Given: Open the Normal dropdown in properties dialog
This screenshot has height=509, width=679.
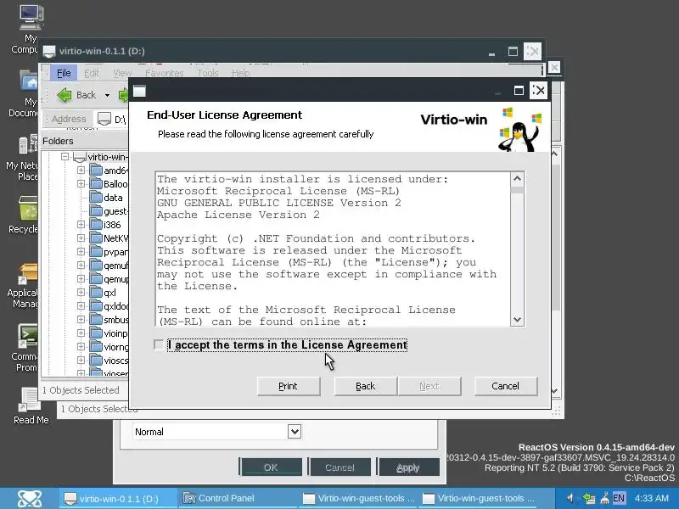Looking at the screenshot, I should [294, 432].
